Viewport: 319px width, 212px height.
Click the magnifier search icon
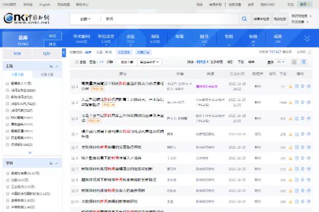(x=244, y=19)
